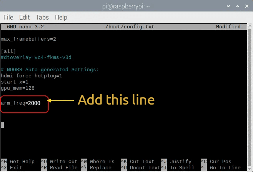Image resolution: width=253 pixels, height=172 pixels.
Task: Click the Cut Text shortcut label
Action: (x=142, y=162)
